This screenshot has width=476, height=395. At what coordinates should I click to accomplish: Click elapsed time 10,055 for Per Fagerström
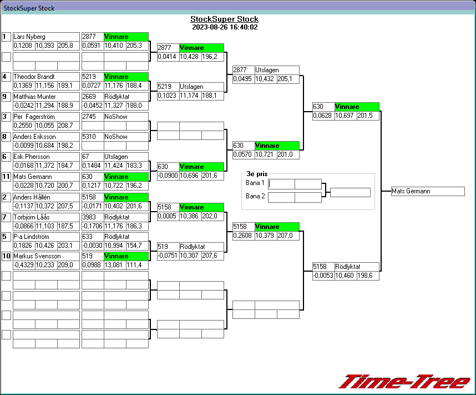click(x=46, y=126)
